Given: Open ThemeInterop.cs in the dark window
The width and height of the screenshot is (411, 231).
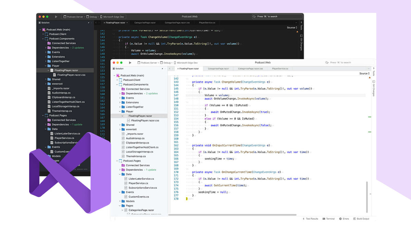Looking at the screenshot, I should [62, 111].
